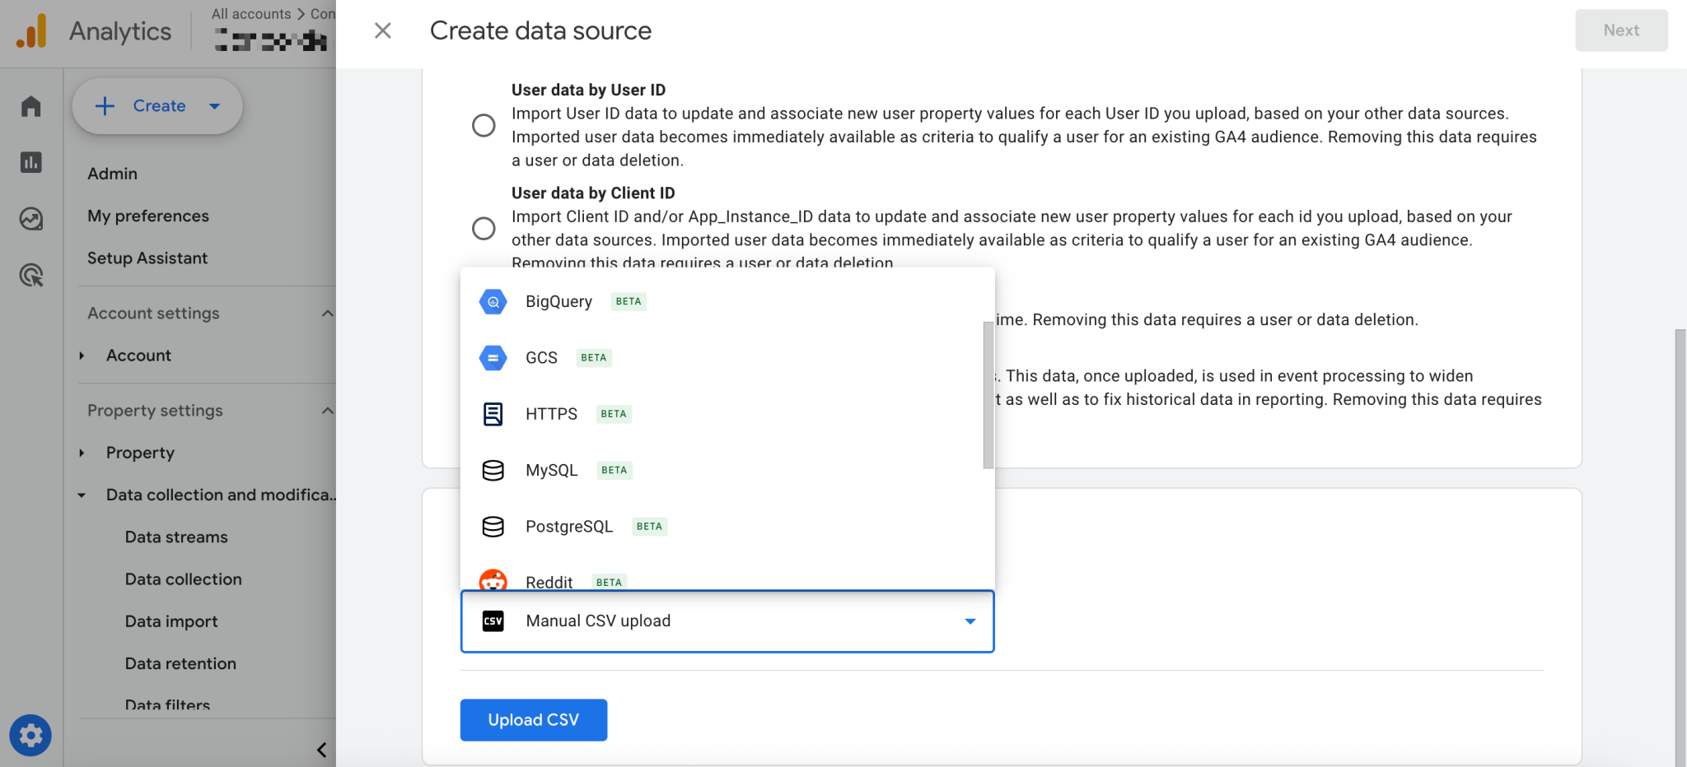Viewport: 1687px width, 767px height.
Task: Click the Upload CSV button
Action: click(x=534, y=720)
